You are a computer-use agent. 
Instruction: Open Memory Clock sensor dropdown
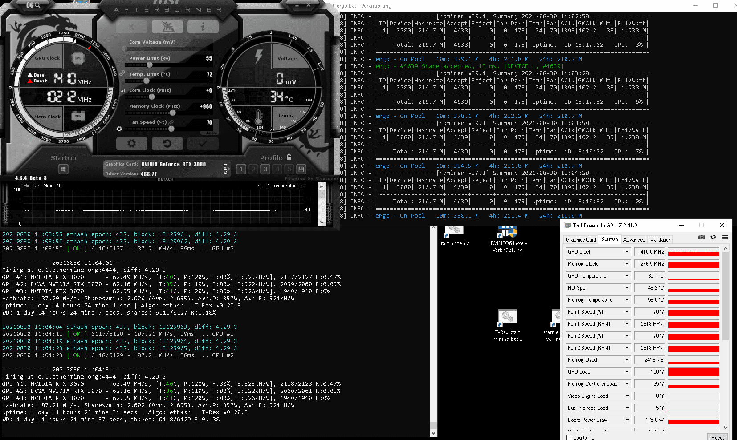pos(627,264)
